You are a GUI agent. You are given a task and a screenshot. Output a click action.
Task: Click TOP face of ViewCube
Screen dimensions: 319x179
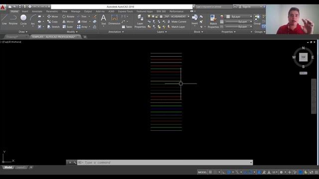point(303,57)
